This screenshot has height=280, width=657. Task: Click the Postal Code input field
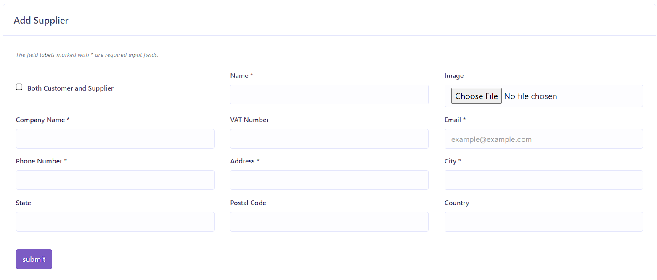[x=329, y=221]
